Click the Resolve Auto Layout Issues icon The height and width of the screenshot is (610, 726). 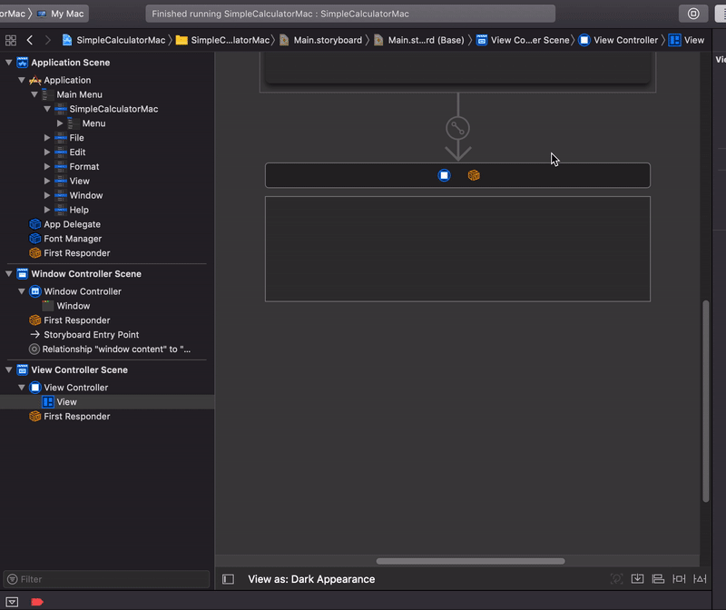click(x=700, y=578)
